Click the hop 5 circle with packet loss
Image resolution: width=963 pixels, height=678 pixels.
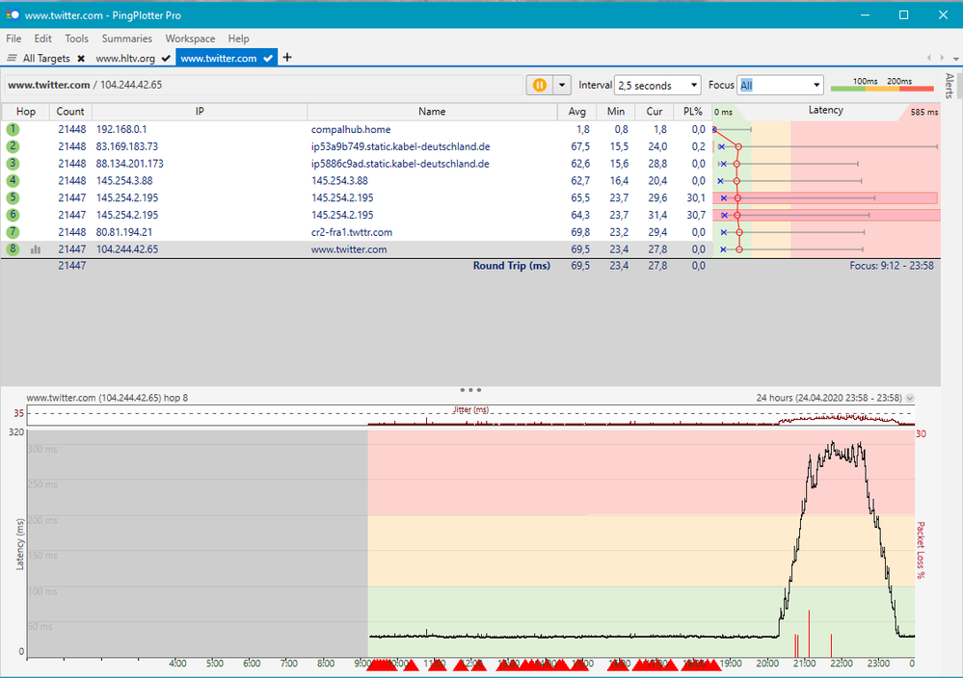[x=13, y=197]
